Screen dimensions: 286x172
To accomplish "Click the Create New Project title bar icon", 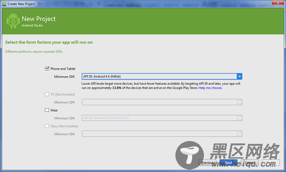I will pos(4,4).
